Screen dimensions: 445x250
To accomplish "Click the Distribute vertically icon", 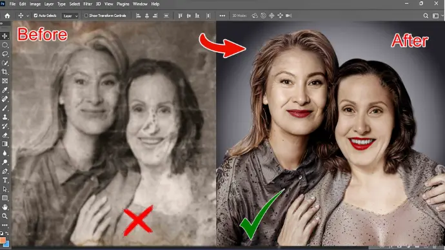I will point(166,16).
